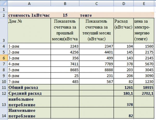Click the consumption 145 cell
The image size is (156, 120).
click(x=124, y=52)
